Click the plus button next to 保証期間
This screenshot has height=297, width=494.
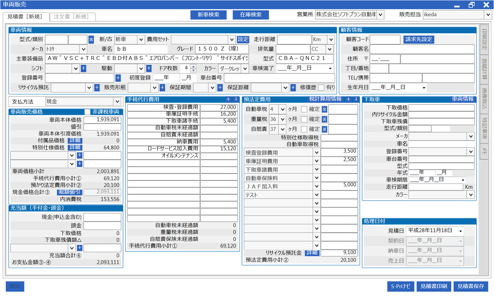(x=220, y=88)
